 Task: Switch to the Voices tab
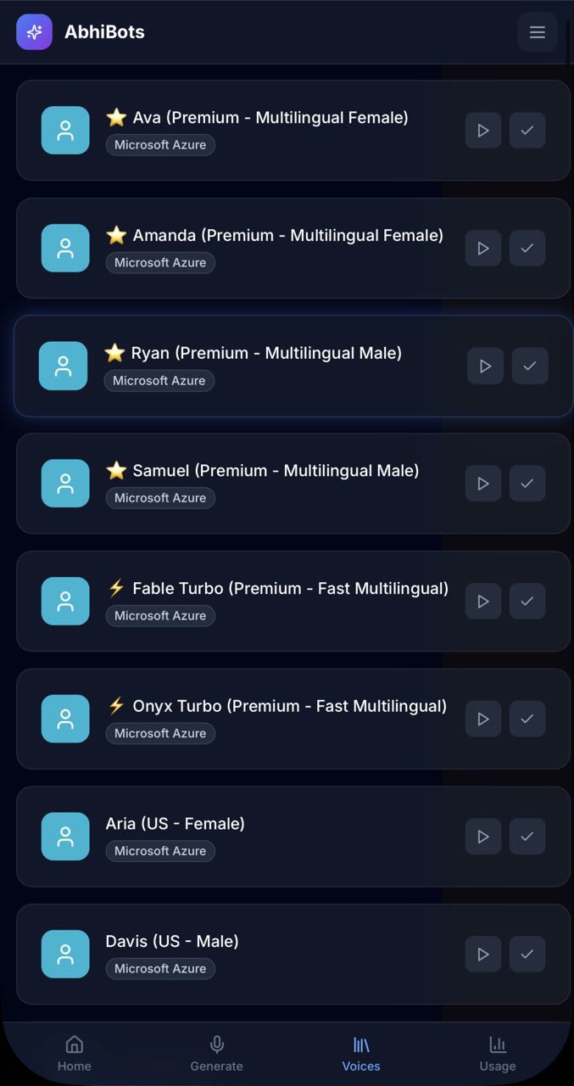(x=360, y=1052)
